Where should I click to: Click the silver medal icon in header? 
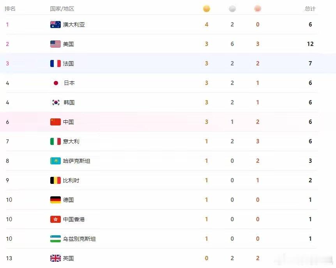(232, 9)
